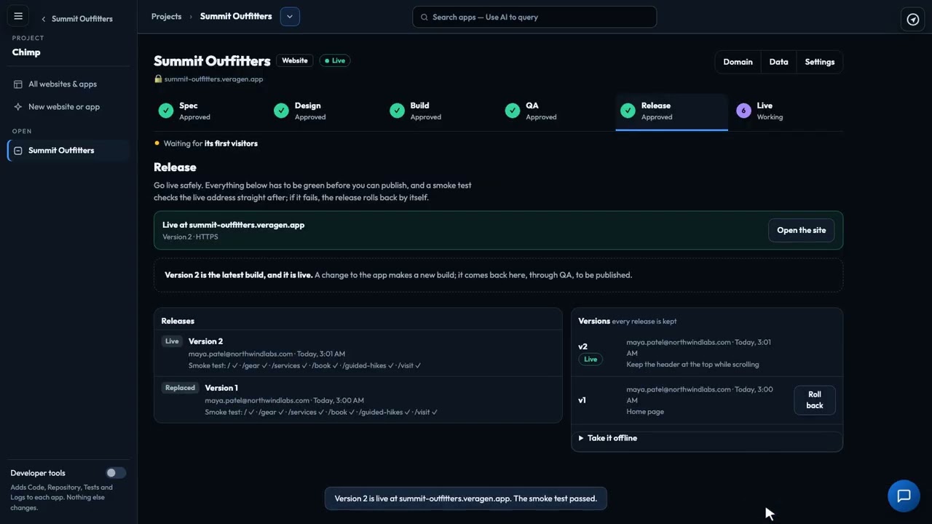The height and width of the screenshot is (524, 932).
Task: Click the Chimp project name in sidebar
Action: (x=26, y=52)
